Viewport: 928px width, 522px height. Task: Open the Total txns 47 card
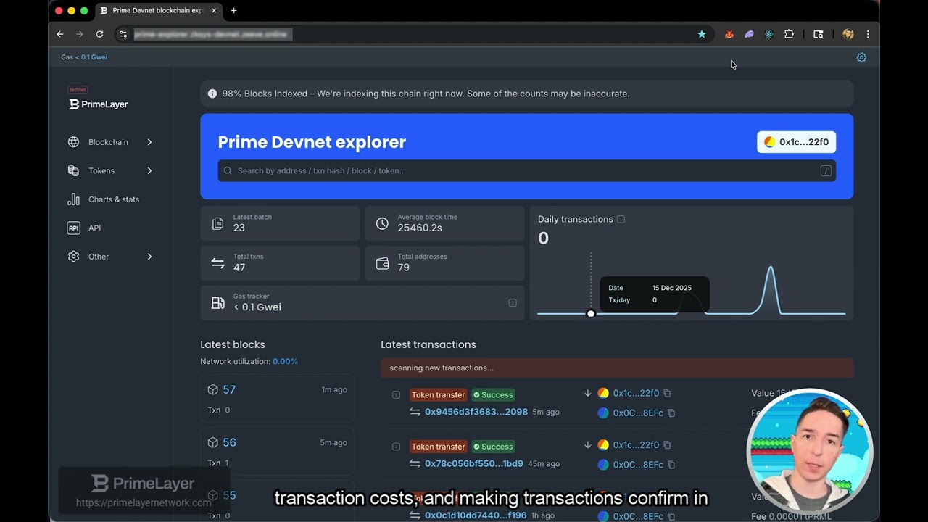pyautogui.click(x=280, y=263)
